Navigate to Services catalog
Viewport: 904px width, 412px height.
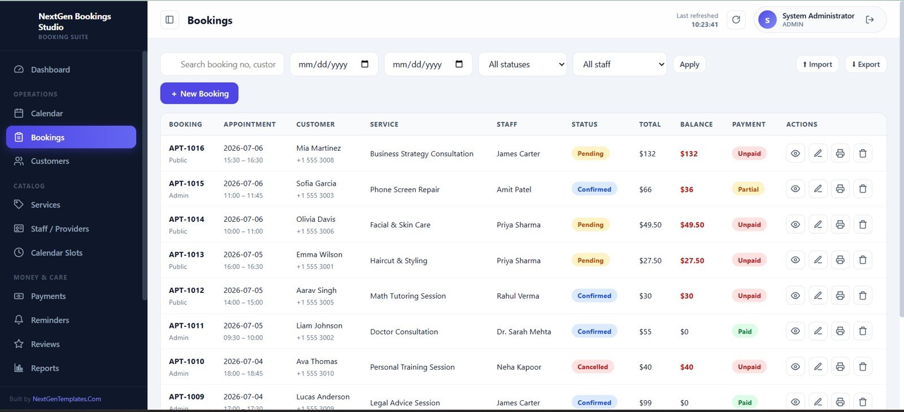click(x=71, y=205)
